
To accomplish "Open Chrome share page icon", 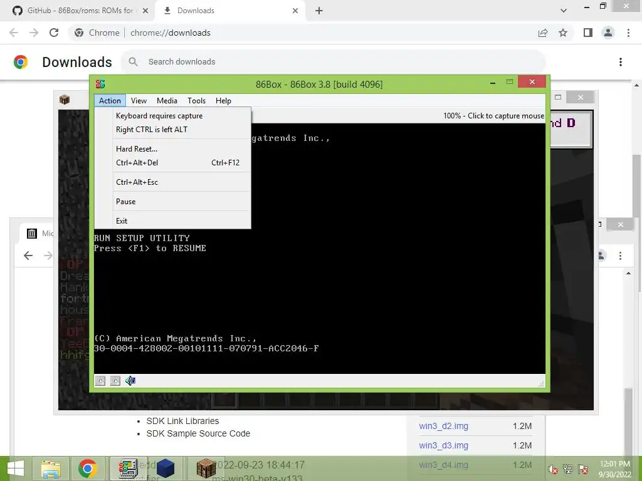I will point(543,33).
